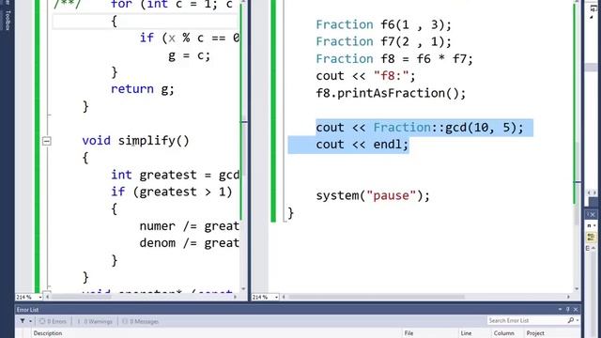The image size is (601, 338).
Task: Click the top icon in right side panel
Action: [x=593, y=9]
